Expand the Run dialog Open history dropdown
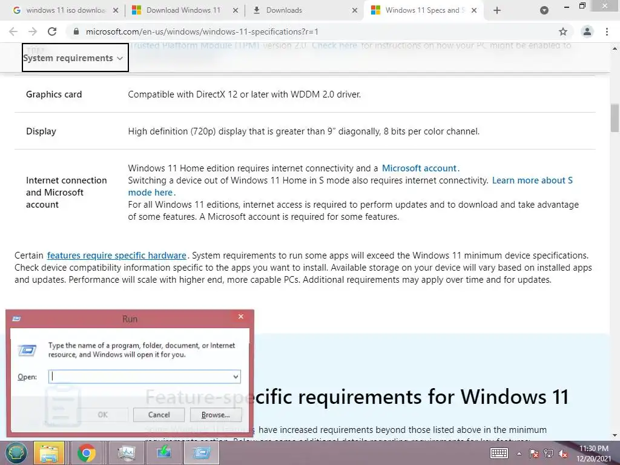620x465 pixels. pyautogui.click(x=236, y=377)
